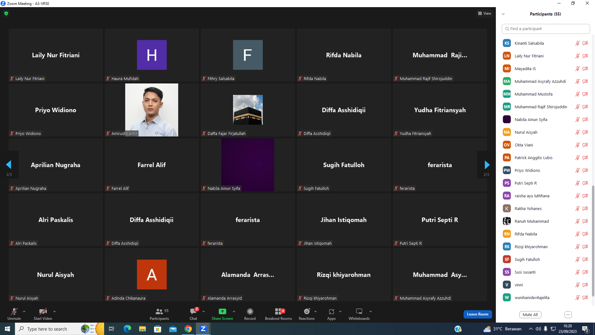Click the weather 31°C Berawan widget

click(x=502, y=329)
